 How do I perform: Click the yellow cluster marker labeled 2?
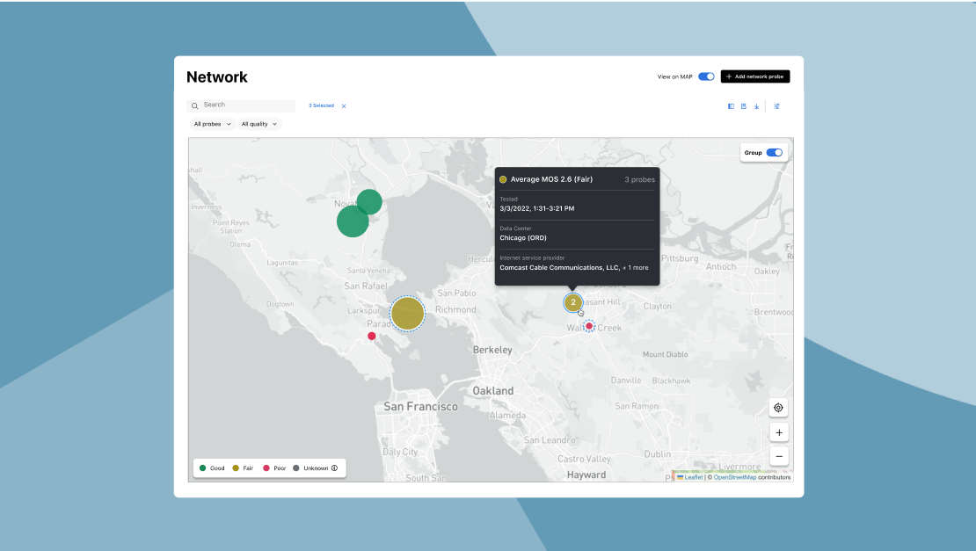pyautogui.click(x=573, y=302)
